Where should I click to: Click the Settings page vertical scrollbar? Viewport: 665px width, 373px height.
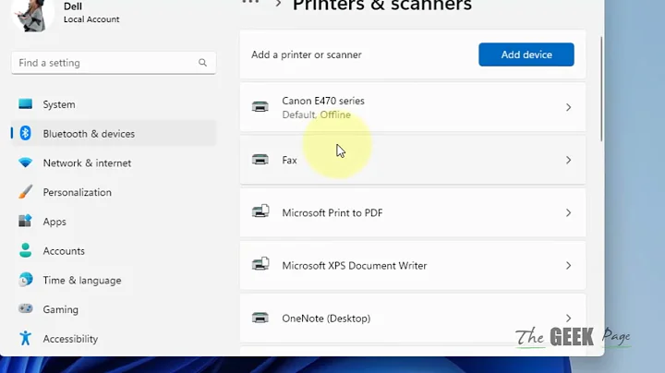click(601, 89)
